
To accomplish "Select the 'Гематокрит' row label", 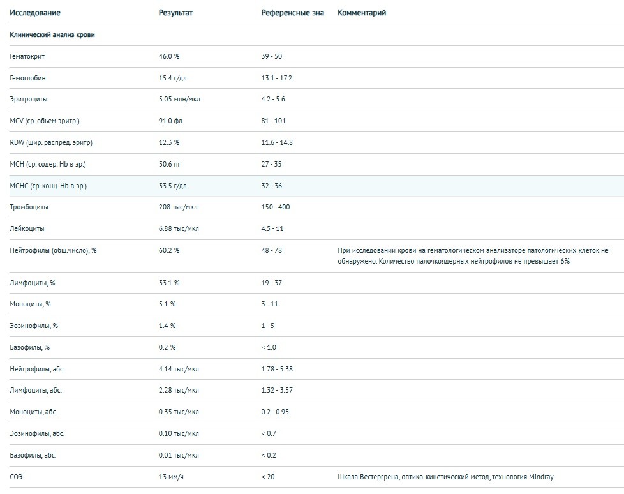I will tap(27, 56).
